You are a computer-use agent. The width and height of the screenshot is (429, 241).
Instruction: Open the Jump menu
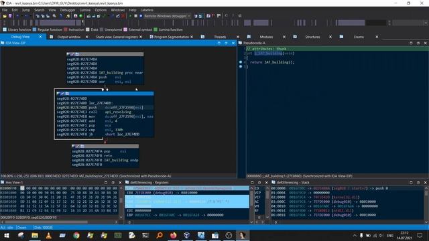coord(26,10)
